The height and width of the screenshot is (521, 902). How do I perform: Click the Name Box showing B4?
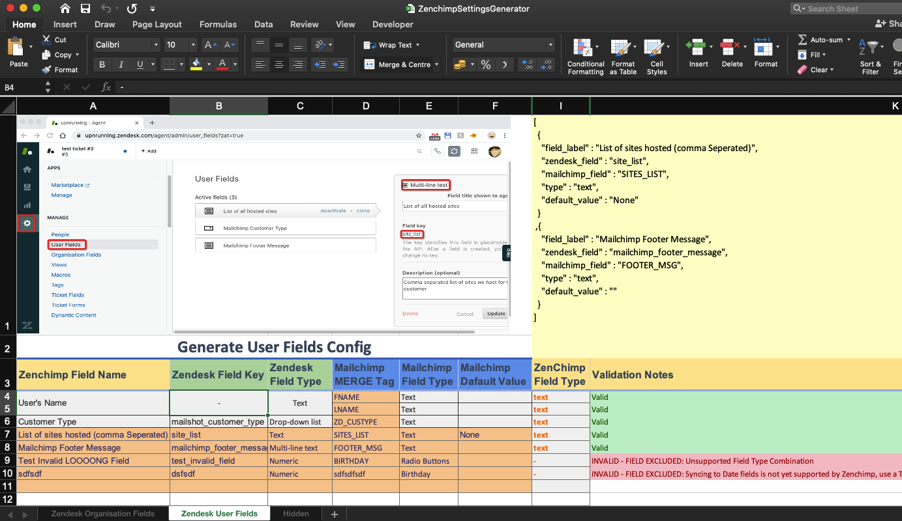[22, 87]
